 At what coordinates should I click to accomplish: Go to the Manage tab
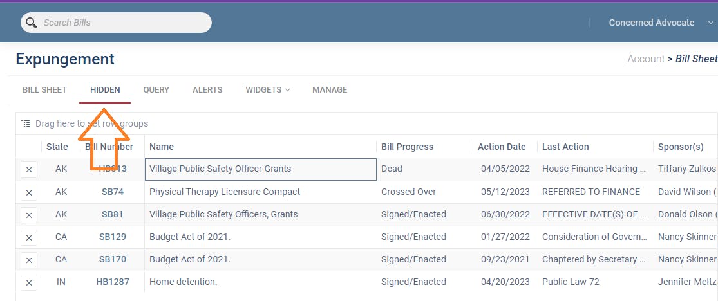330,90
